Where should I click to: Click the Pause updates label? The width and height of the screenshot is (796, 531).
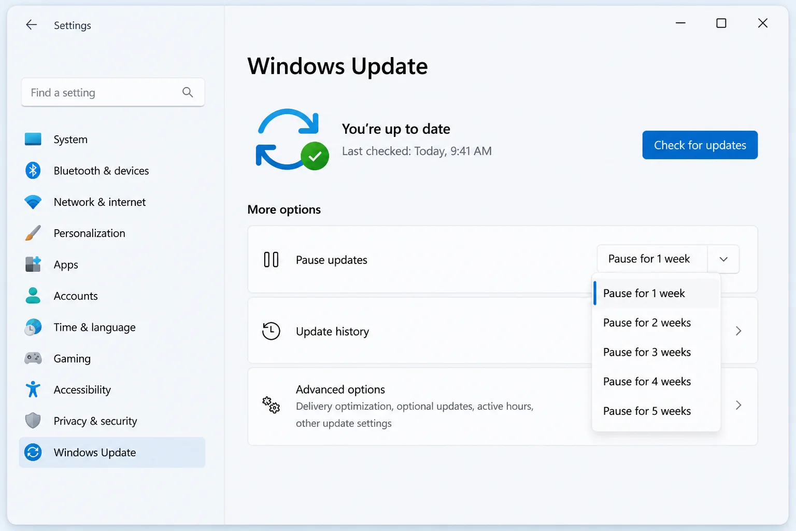(331, 260)
